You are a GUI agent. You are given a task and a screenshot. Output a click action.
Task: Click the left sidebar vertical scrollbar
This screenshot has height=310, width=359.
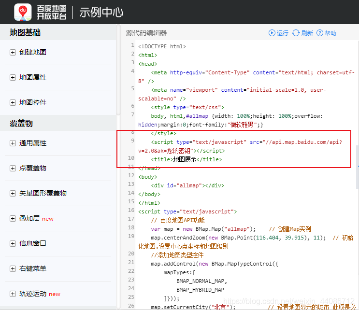point(118,70)
